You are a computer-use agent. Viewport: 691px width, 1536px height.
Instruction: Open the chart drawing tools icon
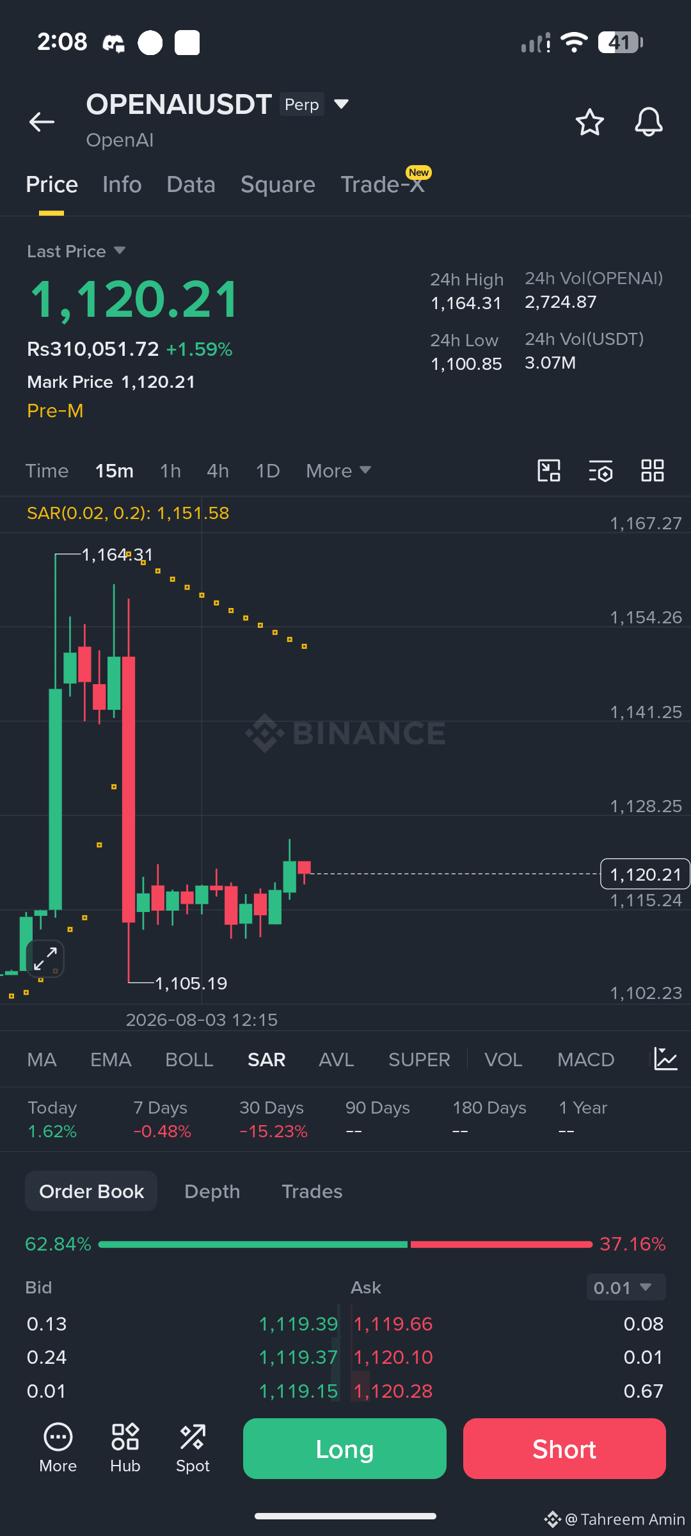click(548, 470)
